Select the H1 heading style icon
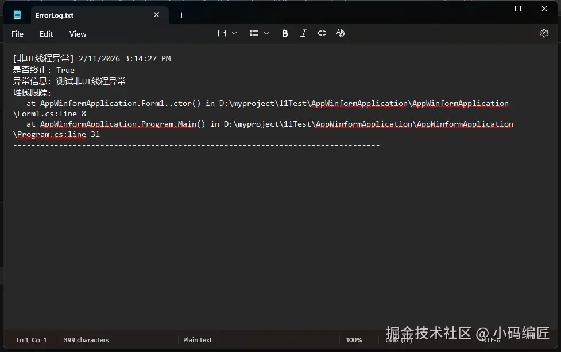This screenshot has width=561, height=352. [222, 33]
